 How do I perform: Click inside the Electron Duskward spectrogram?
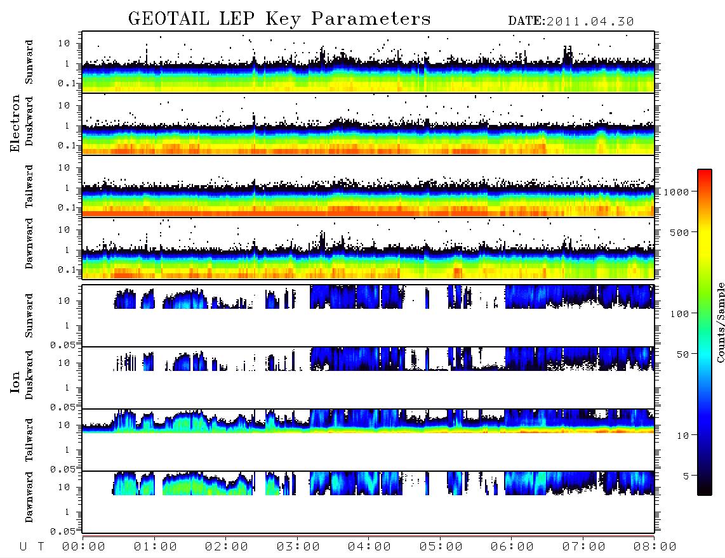pyautogui.click(x=368, y=124)
